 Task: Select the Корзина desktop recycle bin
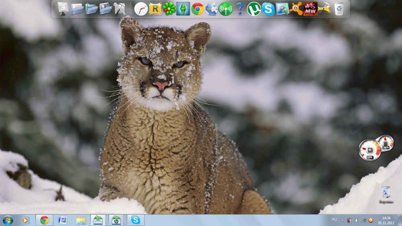386,195
